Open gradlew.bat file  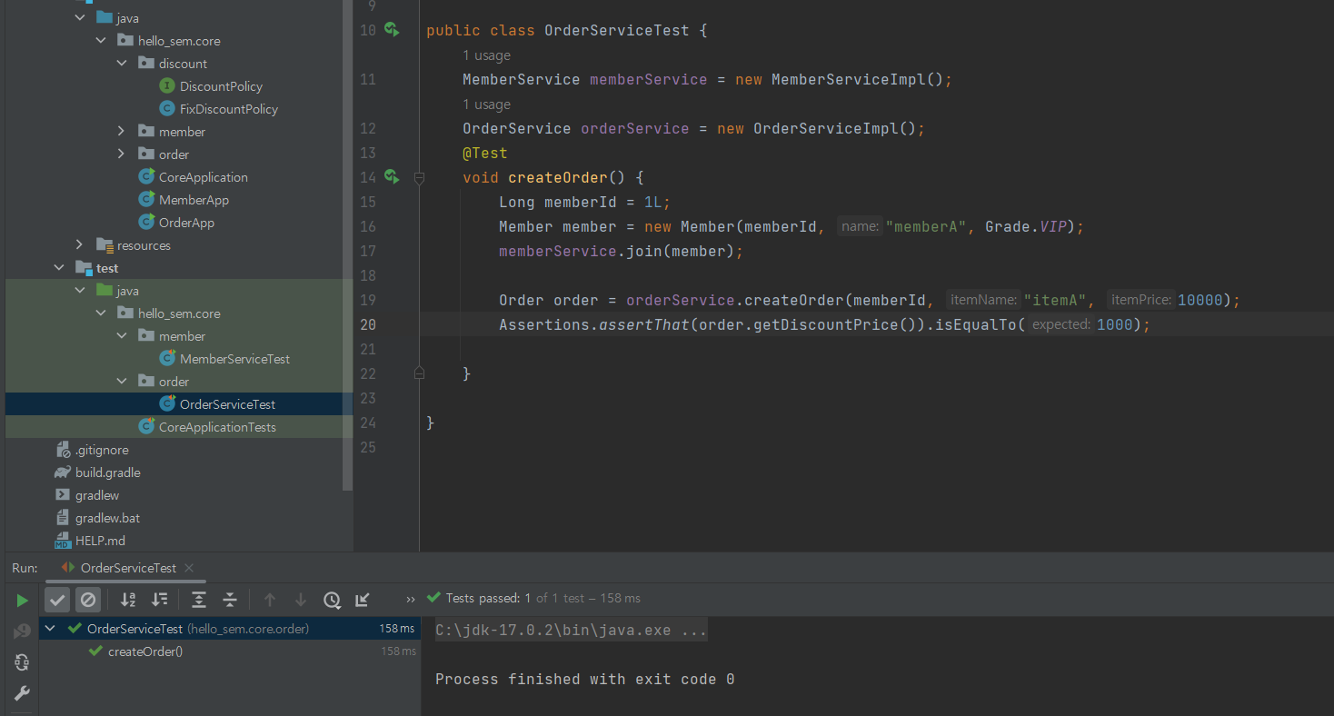coord(107,518)
